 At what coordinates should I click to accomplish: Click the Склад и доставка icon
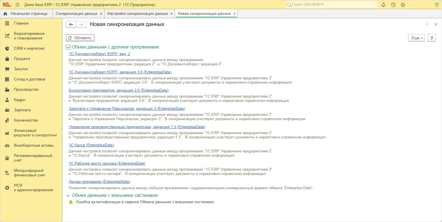pos(7,79)
